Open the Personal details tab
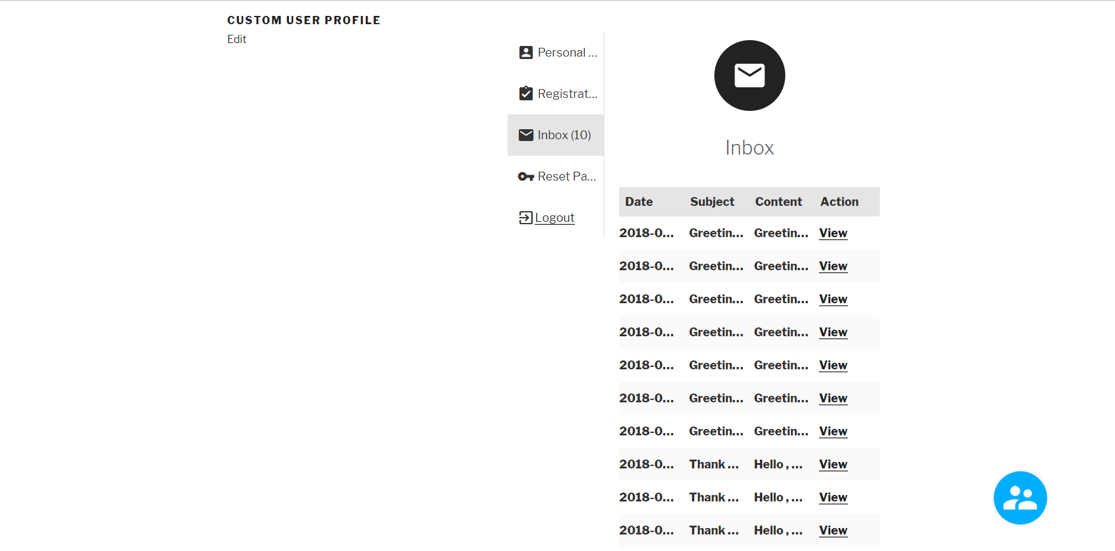Image resolution: width=1115 pixels, height=551 pixels. click(x=567, y=53)
